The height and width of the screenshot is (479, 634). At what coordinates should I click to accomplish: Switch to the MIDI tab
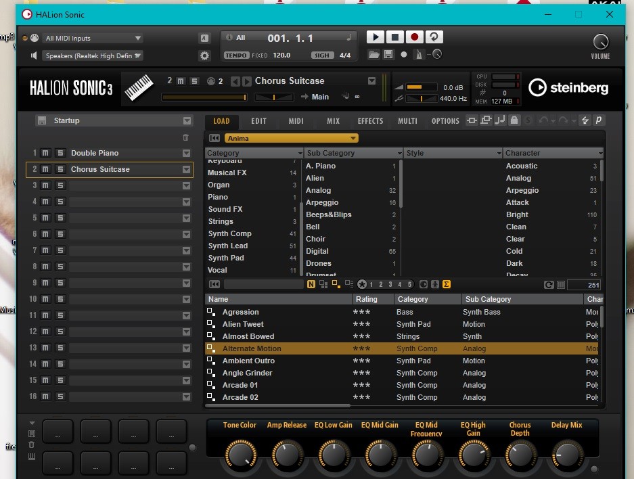tap(296, 121)
